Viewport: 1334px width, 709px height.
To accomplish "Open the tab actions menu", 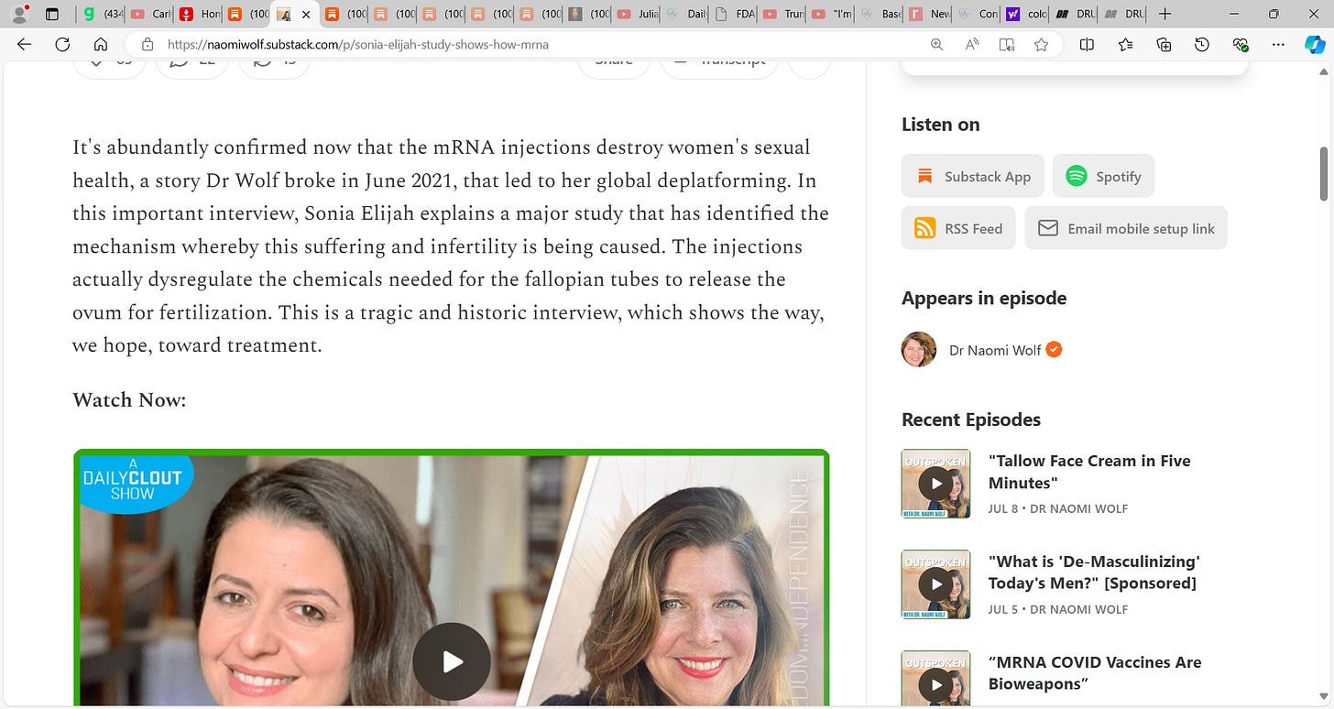I will 52,14.
